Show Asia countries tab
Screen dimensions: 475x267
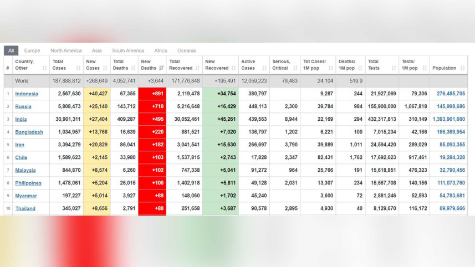click(x=96, y=50)
